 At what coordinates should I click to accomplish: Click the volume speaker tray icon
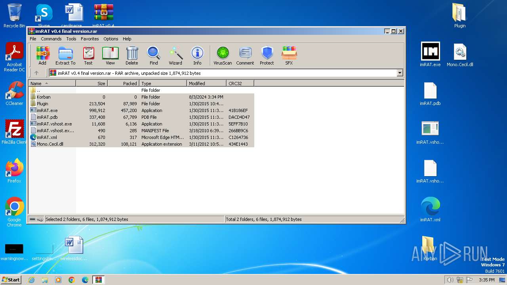(x=450, y=280)
